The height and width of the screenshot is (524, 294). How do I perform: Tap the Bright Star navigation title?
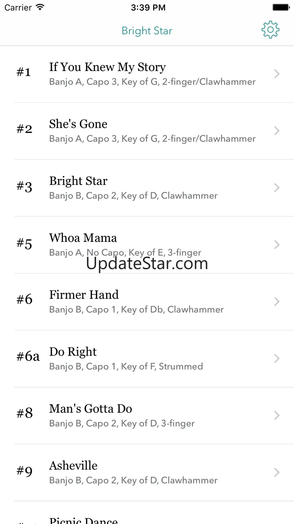coord(147,31)
